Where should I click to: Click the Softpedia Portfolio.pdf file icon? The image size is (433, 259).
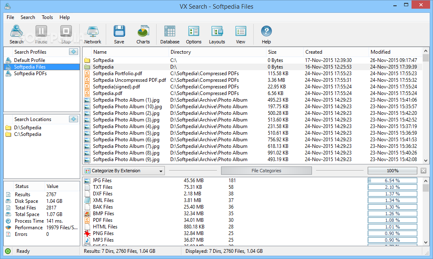point(87,74)
